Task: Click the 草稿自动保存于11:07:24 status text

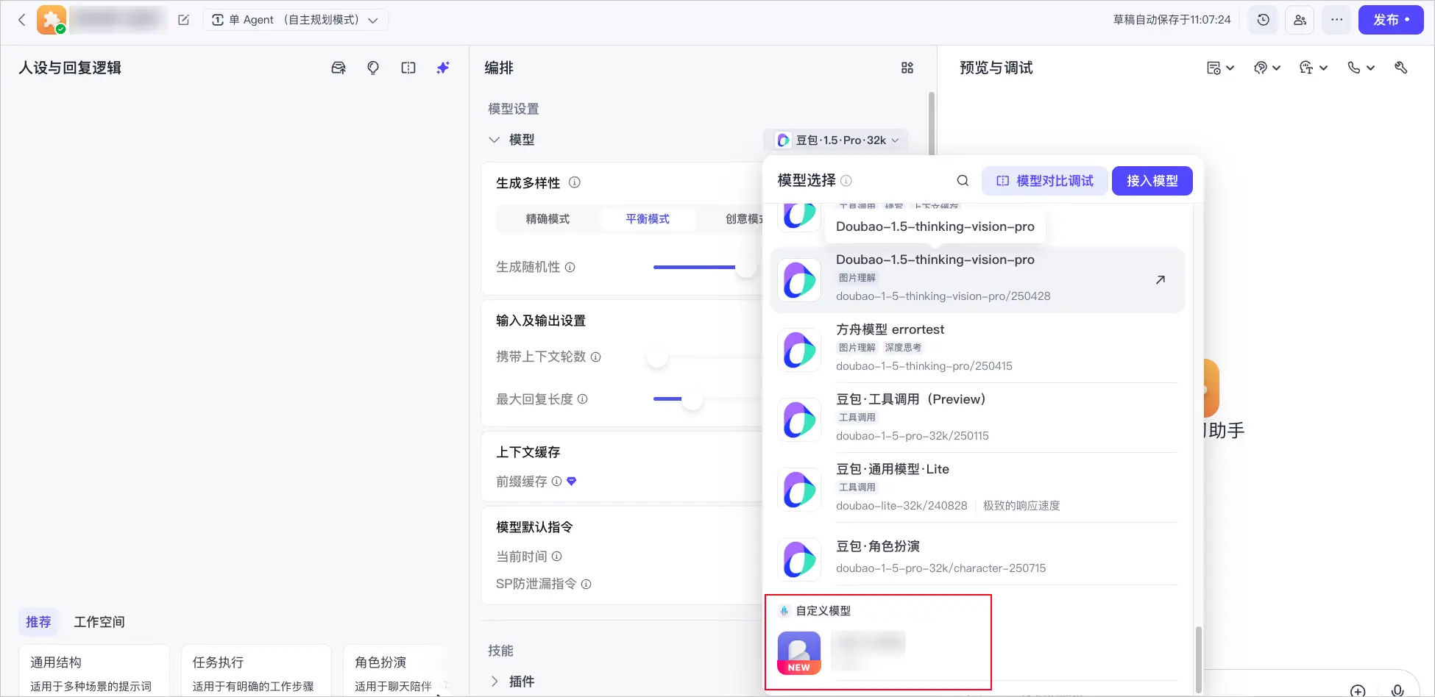Action: coord(1172,20)
